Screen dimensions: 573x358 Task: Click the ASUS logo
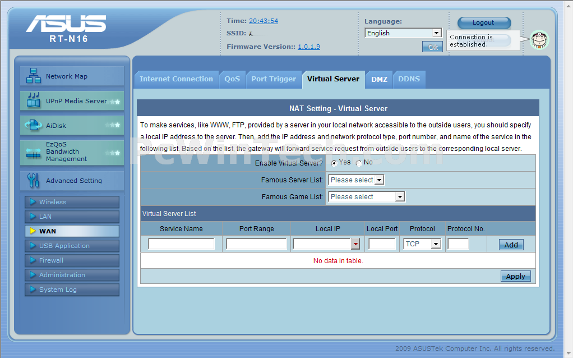(66, 25)
